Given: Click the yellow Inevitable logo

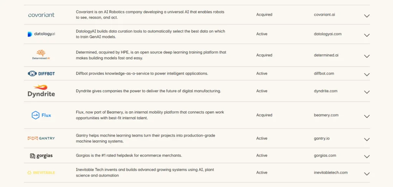Looking at the screenshot, I should [x=41, y=172].
